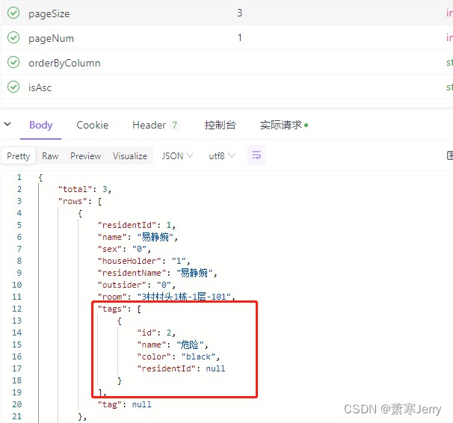Open the utf8 encoding dropdown
The image size is (453, 423).
221,156
